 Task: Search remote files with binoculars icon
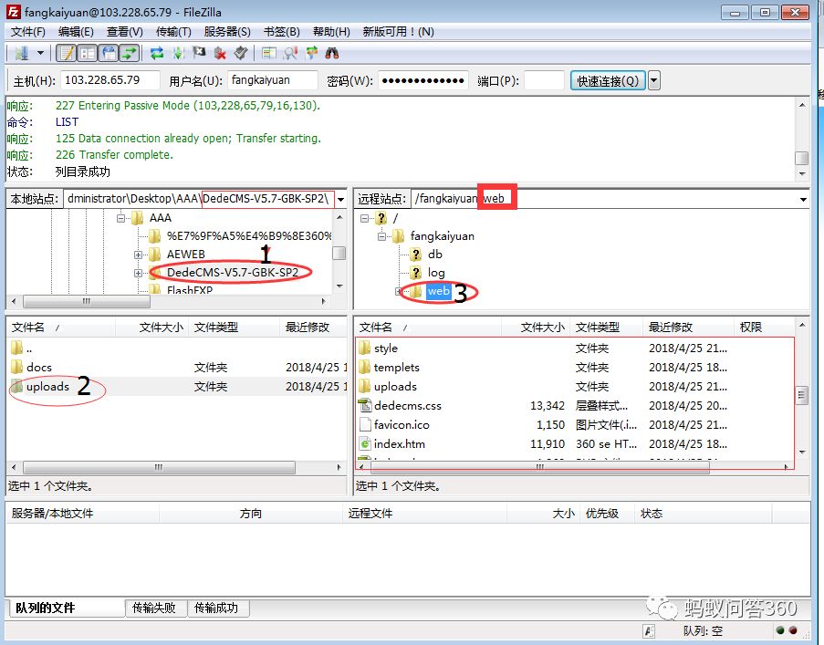point(332,53)
